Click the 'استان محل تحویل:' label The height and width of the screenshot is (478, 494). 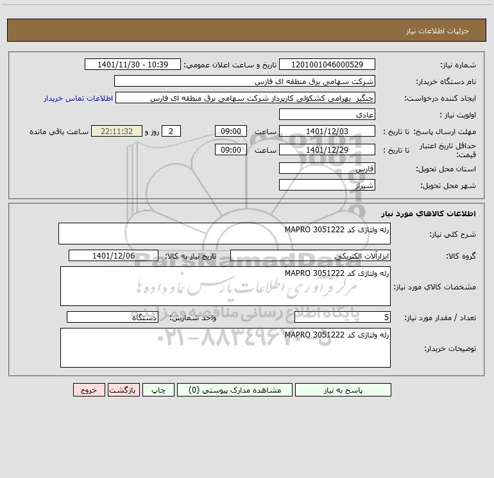(x=446, y=169)
